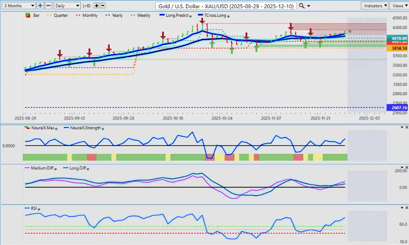Toggle the Quarter line legend entry
This screenshot has height=245, width=409.
(59, 15)
